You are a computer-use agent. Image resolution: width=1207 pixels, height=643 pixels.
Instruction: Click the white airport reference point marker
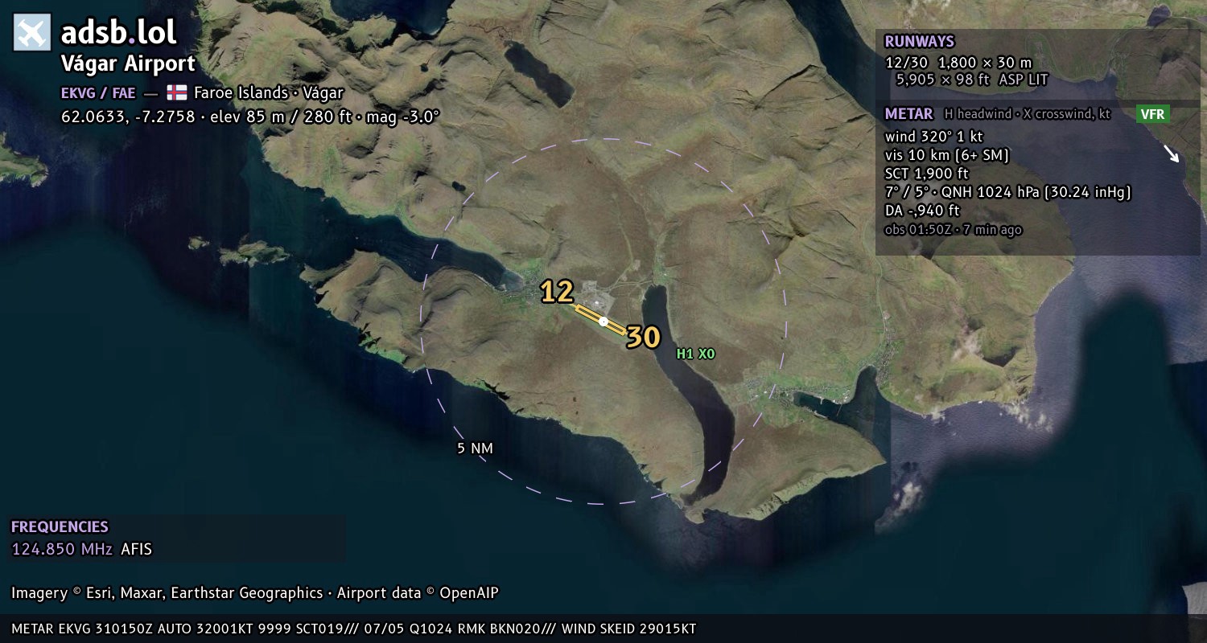pyautogui.click(x=603, y=321)
